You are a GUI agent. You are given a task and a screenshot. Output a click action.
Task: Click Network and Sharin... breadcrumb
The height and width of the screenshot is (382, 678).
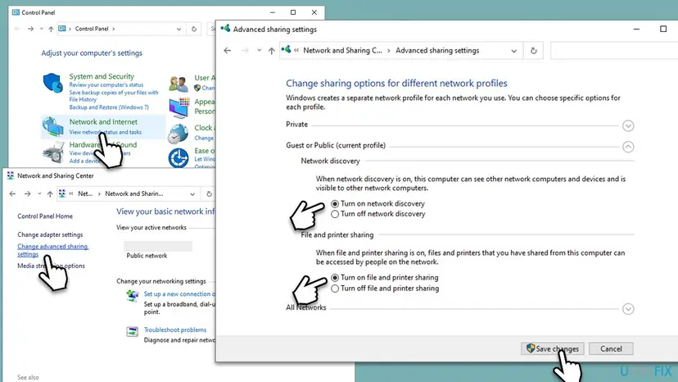tap(134, 193)
